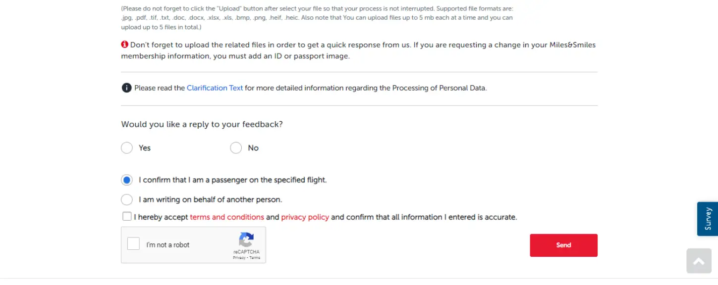Click the red info icon before "Don't forget"
The height and width of the screenshot is (285, 718).
coord(125,45)
